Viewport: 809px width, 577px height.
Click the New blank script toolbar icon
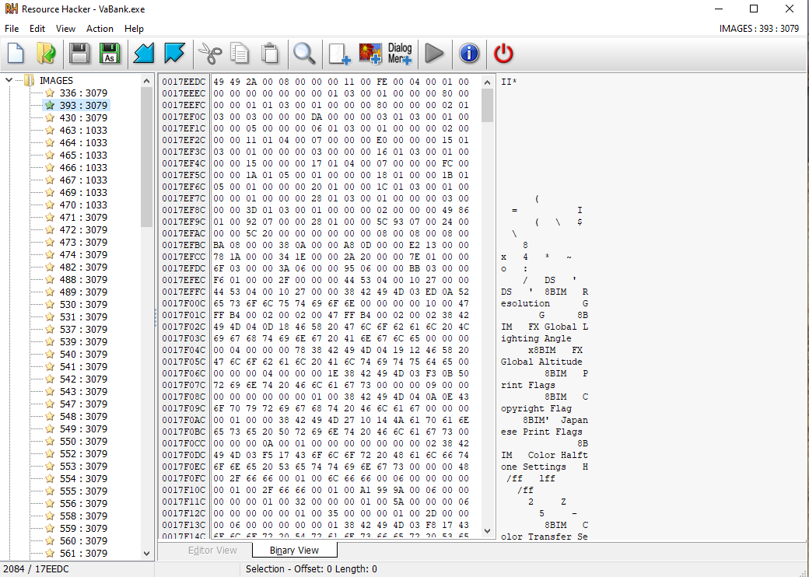click(x=16, y=54)
